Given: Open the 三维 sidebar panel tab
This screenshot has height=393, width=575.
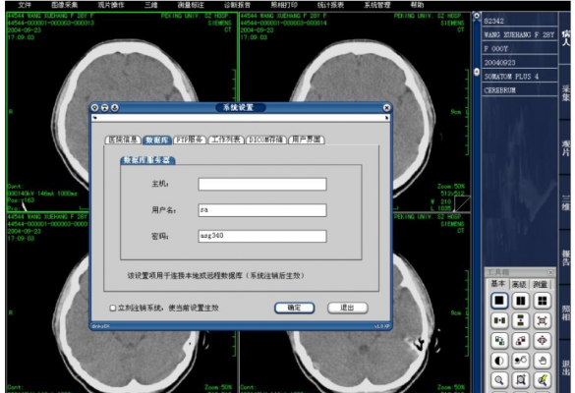Looking at the screenshot, I should 566,202.
